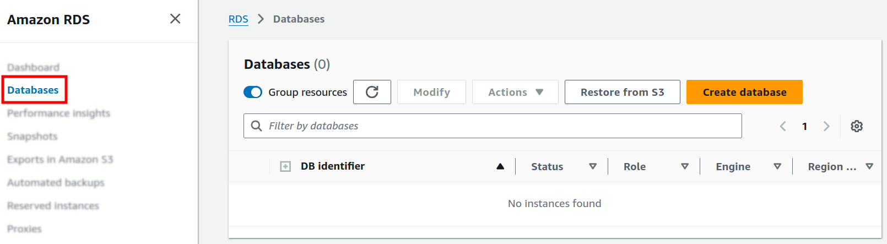Click the refresh databases icon button

point(372,92)
